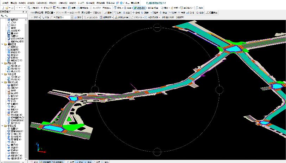
Task: Select the 删除 (Delete) edit tool
Action: coord(109,12)
